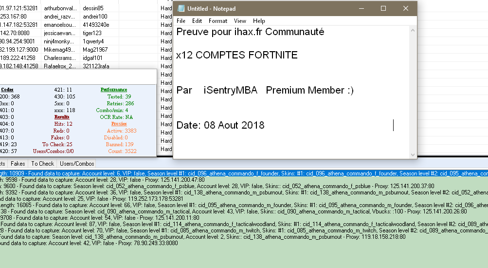Screen dimensions: 488x268
Task: Click the 'Preuve pour ihax.fr Communauté' line
Action: click(x=250, y=32)
